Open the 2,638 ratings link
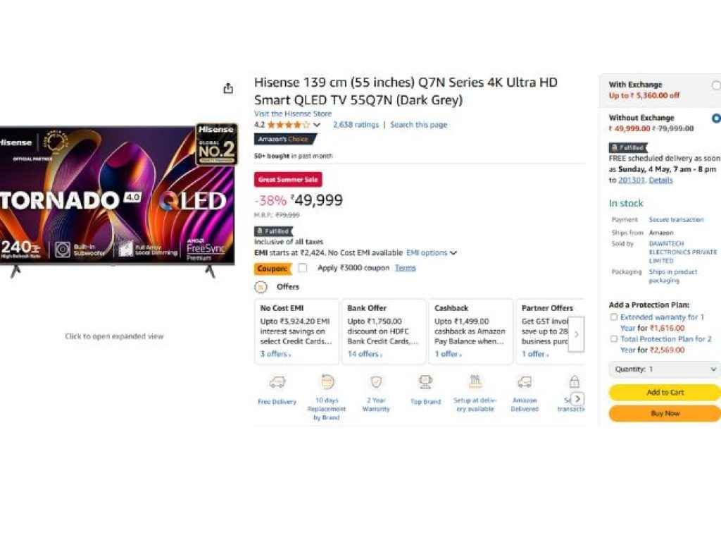 (356, 125)
